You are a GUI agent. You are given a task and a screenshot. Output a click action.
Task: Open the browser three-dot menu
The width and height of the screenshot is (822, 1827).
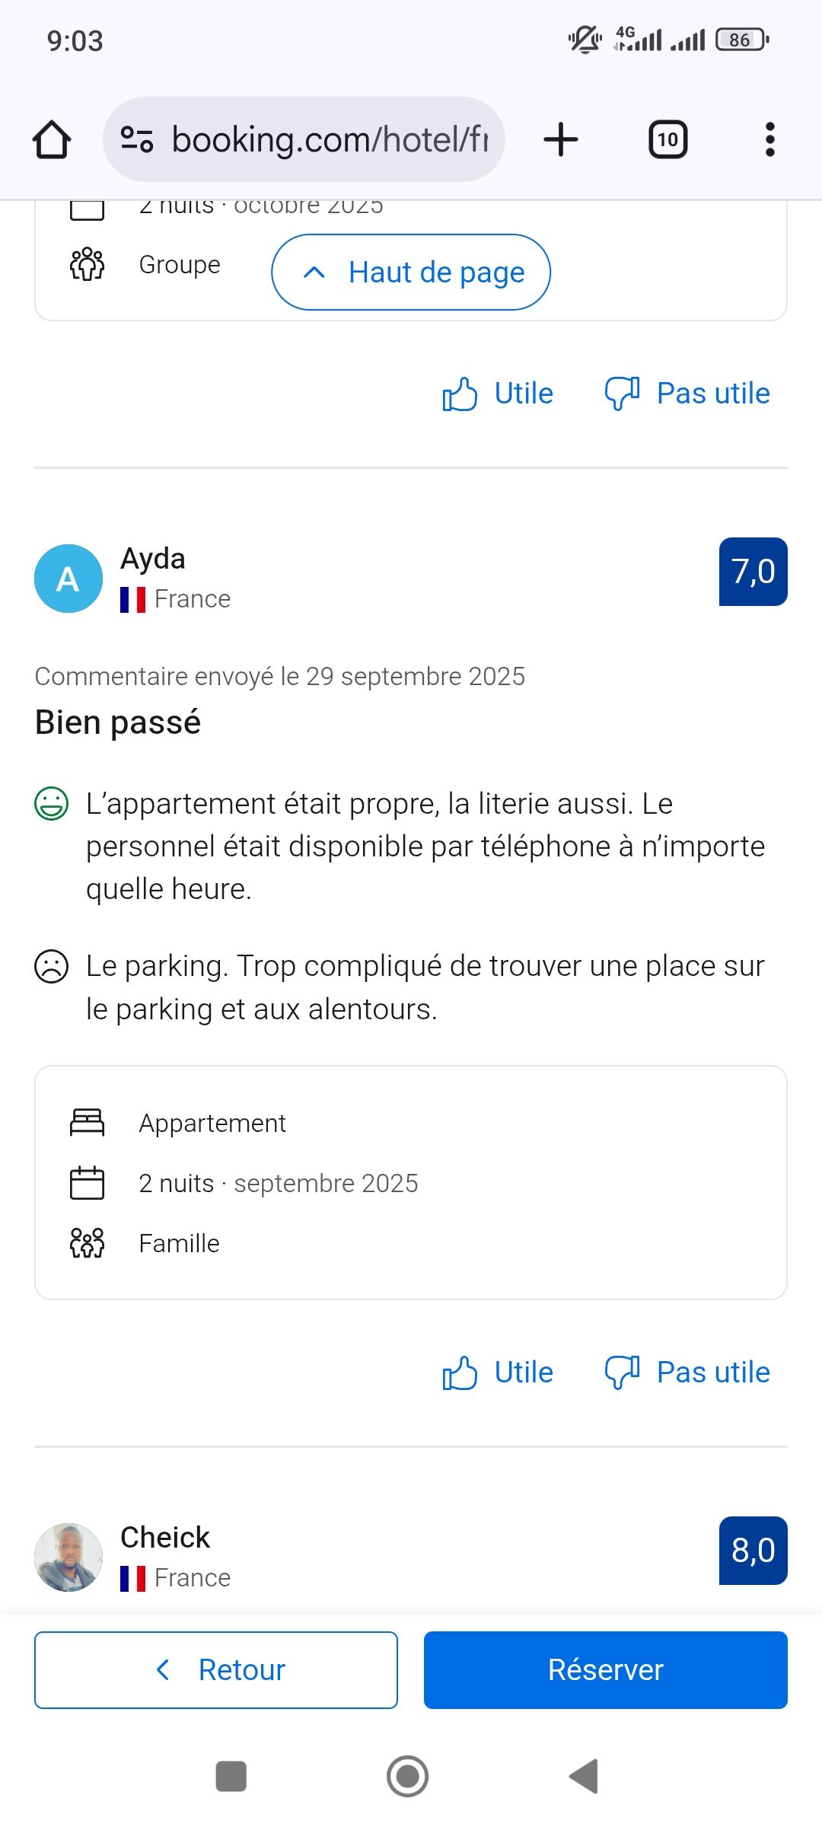point(769,140)
